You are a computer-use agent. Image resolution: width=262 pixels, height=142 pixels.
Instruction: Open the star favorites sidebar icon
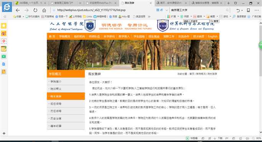point(4,26)
